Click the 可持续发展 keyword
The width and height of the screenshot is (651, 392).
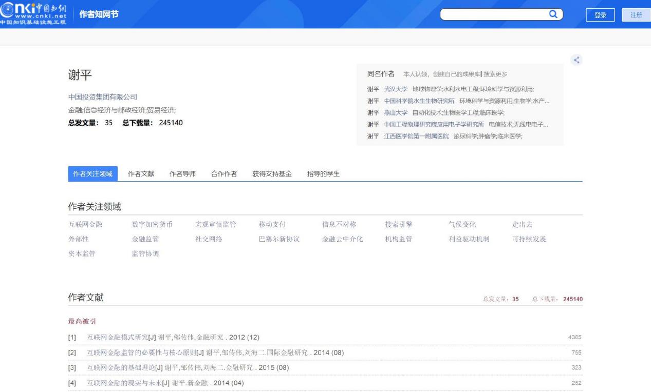pyautogui.click(x=529, y=239)
